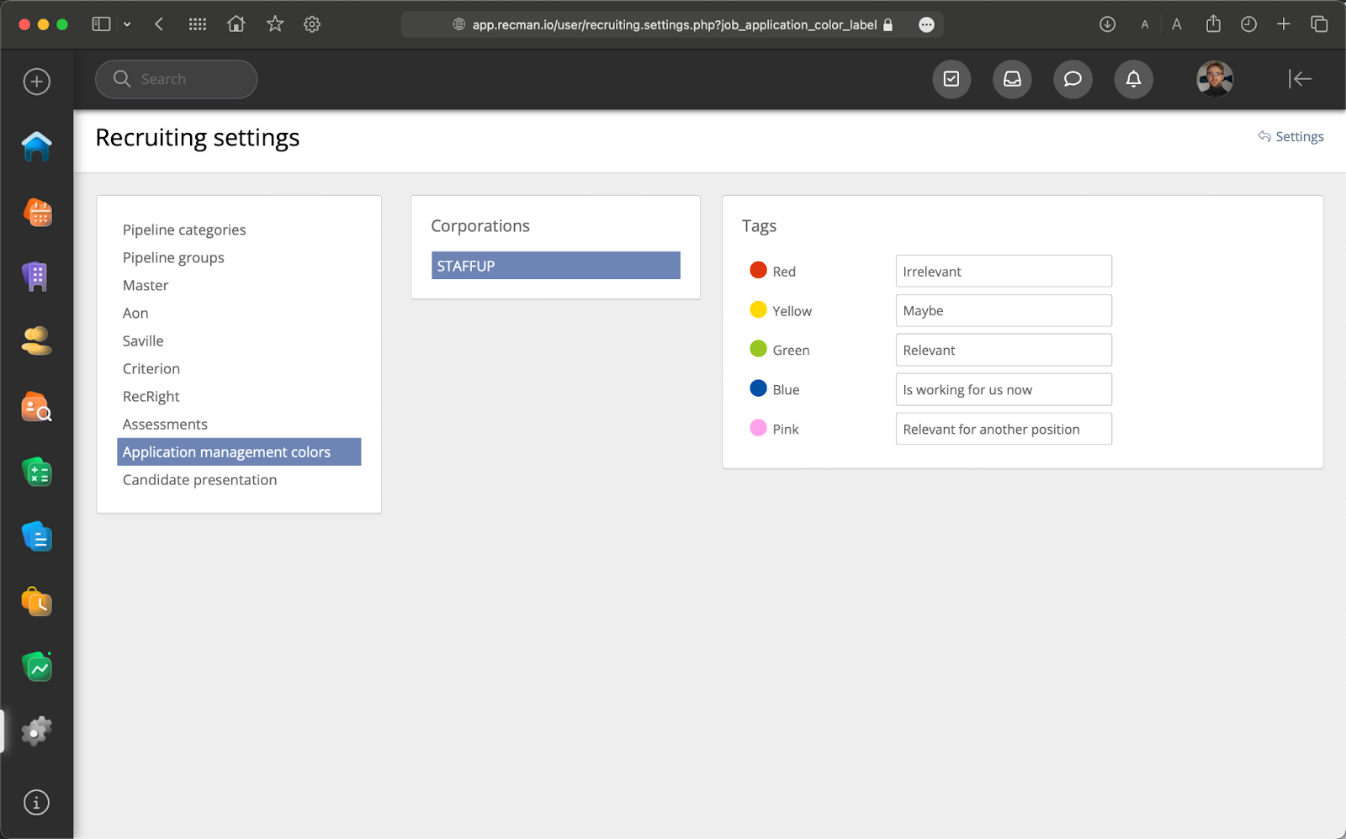Click the Search field

tap(177, 79)
